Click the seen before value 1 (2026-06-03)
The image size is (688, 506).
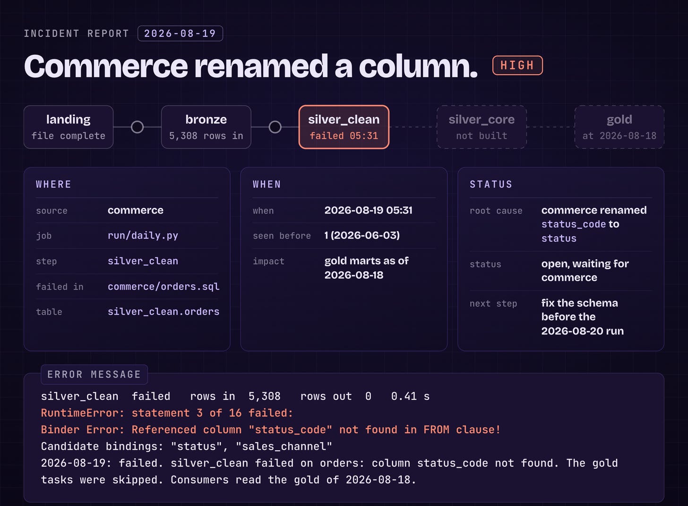click(x=362, y=235)
